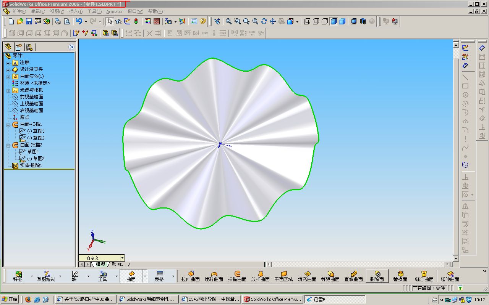Viewport: 489px width, 305px height.
Task: Click the Help question mark icon
Action: pyautogui.click(x=203, y=22)
